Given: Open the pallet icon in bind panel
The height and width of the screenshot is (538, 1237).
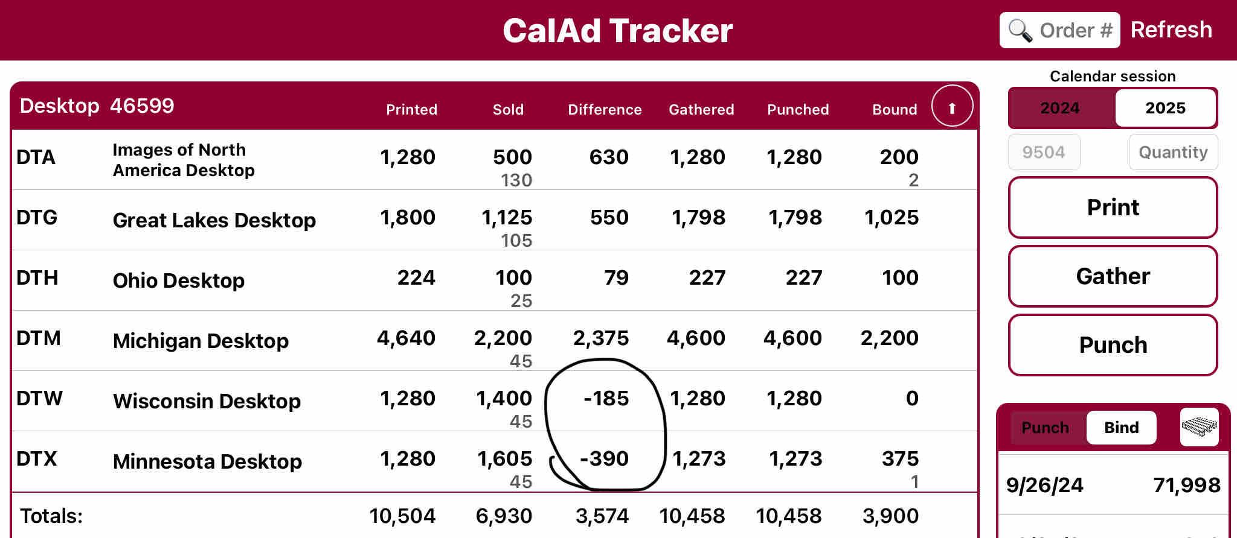Looking at the screenshot, I should pyautogui.click(x=1199, y=427).
